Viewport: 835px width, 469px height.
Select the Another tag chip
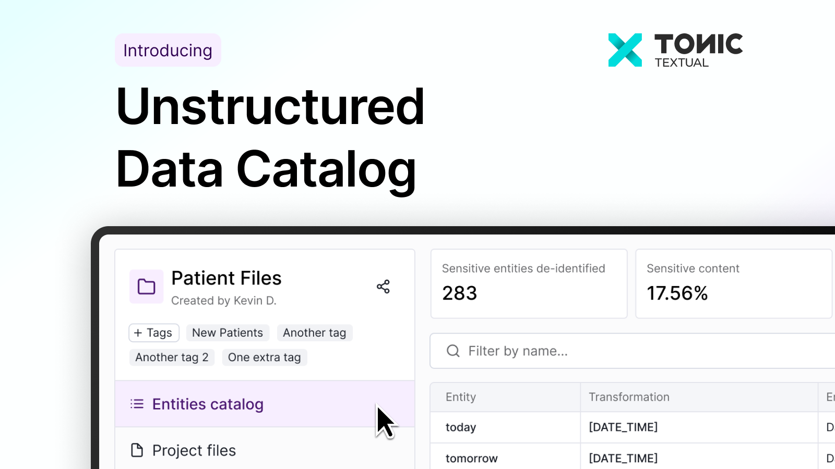(315, 333)
